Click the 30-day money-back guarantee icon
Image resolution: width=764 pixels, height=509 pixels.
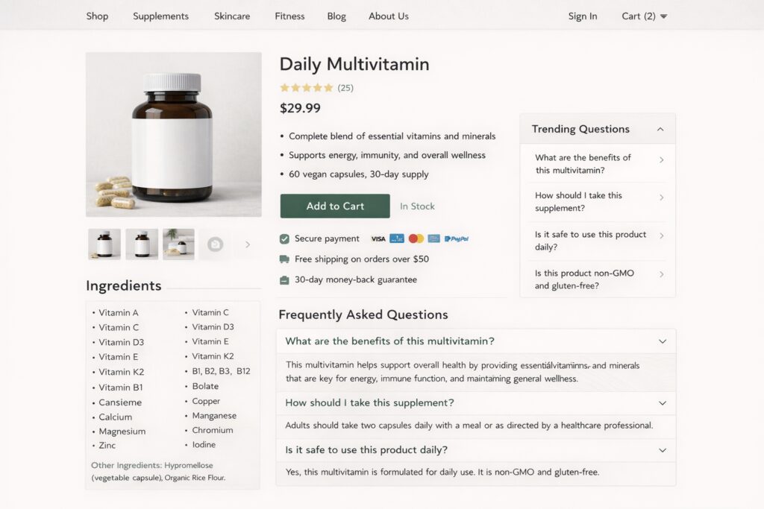coord(284,279)
